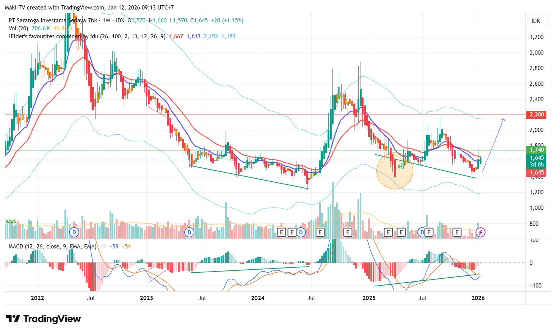Image resolution: width=555 pixels, height=333 pixels.
Task: Click the 1,200 price axis label
Action: point(536,192)
